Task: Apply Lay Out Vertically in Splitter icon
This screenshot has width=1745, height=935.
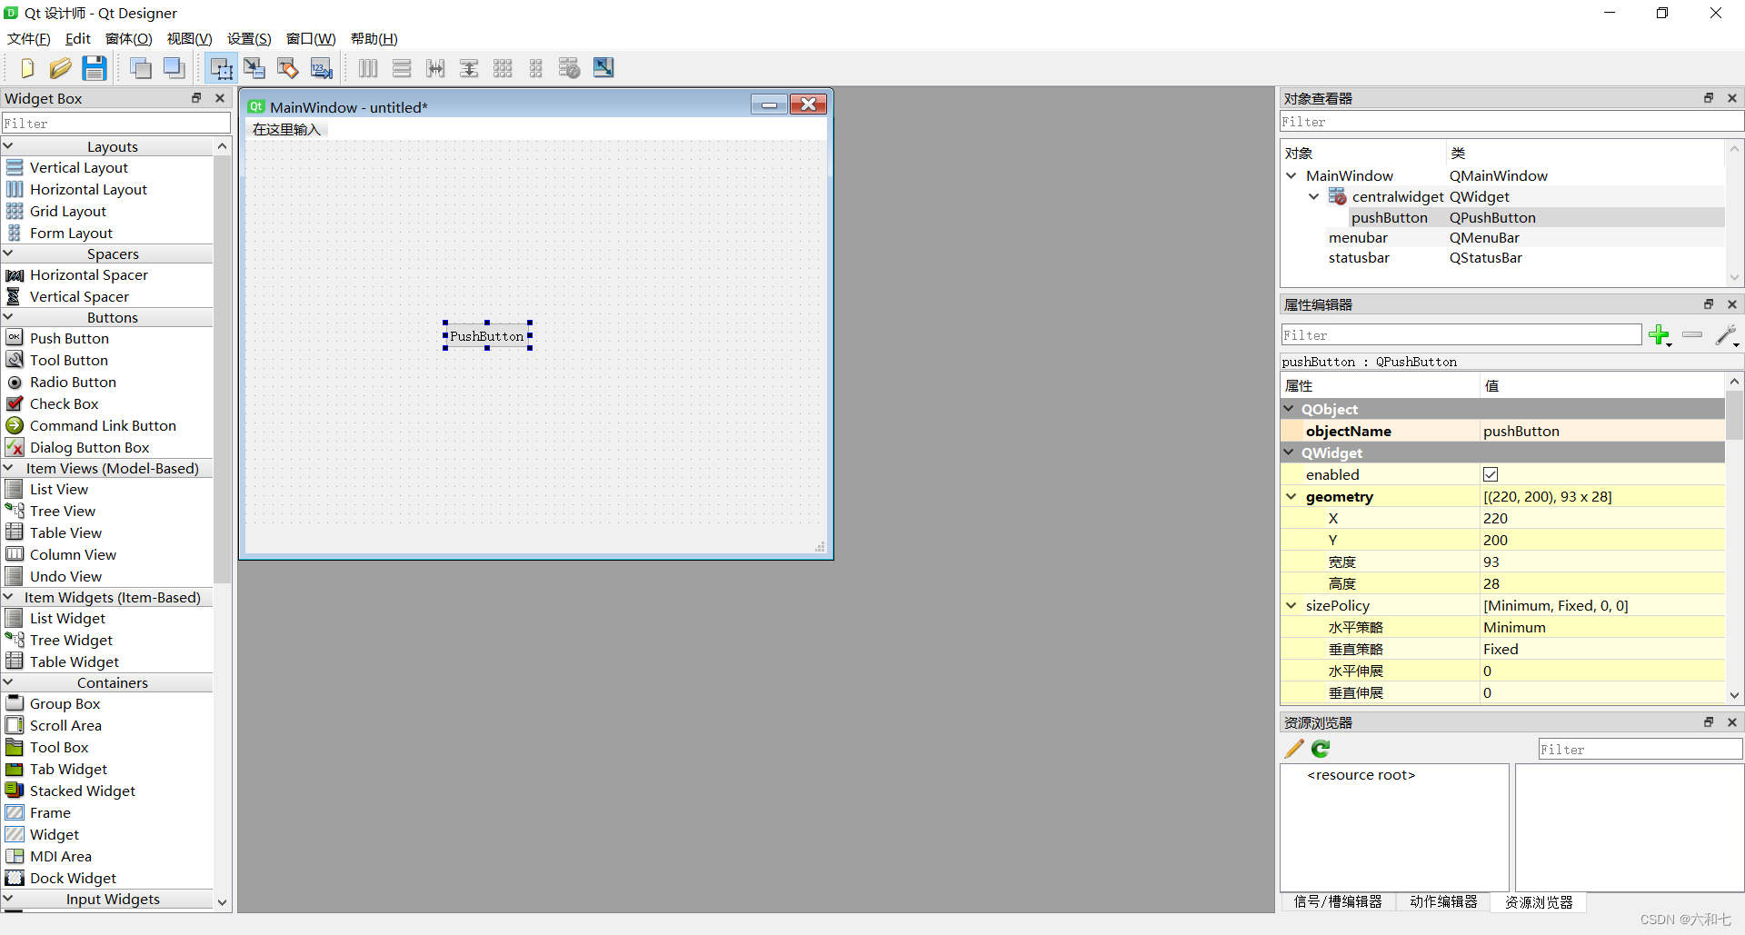Action: [469, 68]
